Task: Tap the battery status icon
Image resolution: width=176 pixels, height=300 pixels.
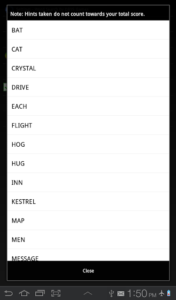Action: pyautogui.click(x=168, y=293)
